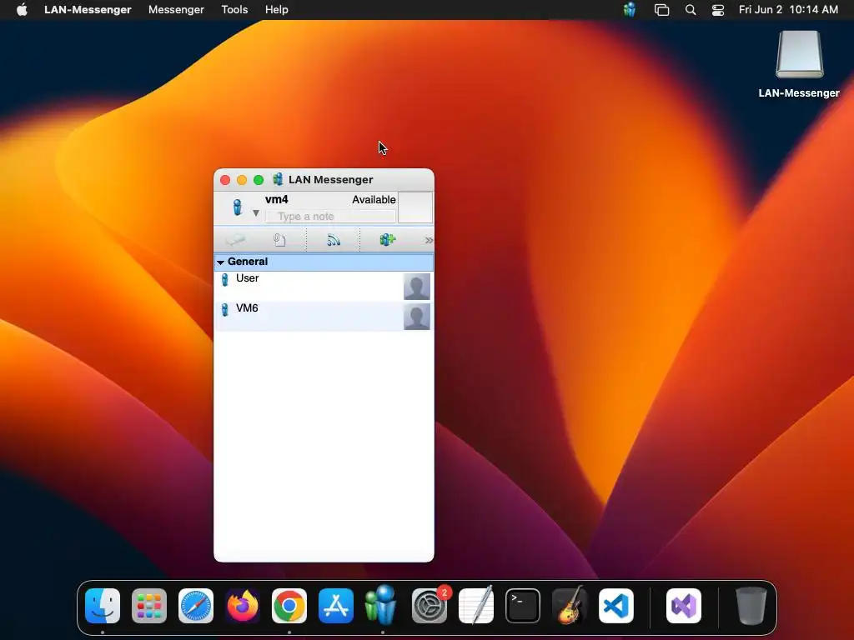Click the broadcast message icon
The width and height of the screenshot is (854, 640).
(334, 240)
